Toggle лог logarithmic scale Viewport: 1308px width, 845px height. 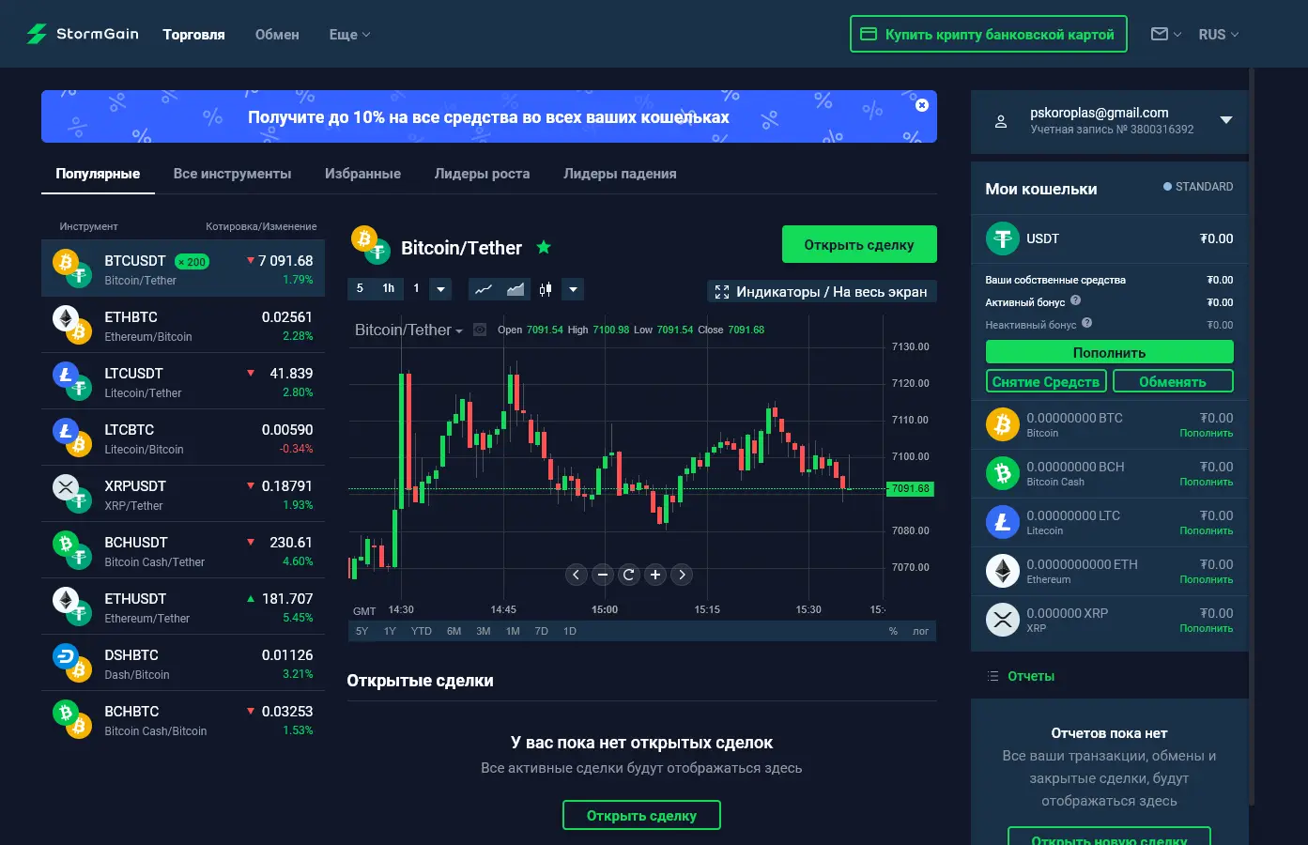point(920,631)
